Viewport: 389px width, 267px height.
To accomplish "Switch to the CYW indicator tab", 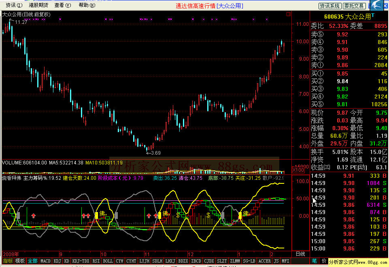I will click(x=119, y=261).
